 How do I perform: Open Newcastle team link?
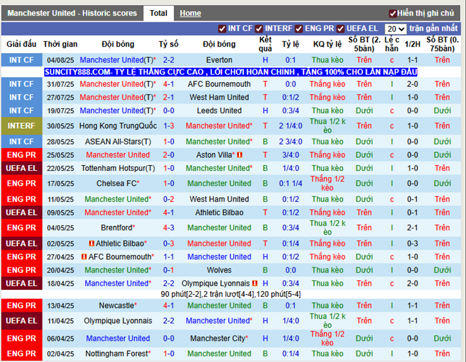[x=117, y=305]
